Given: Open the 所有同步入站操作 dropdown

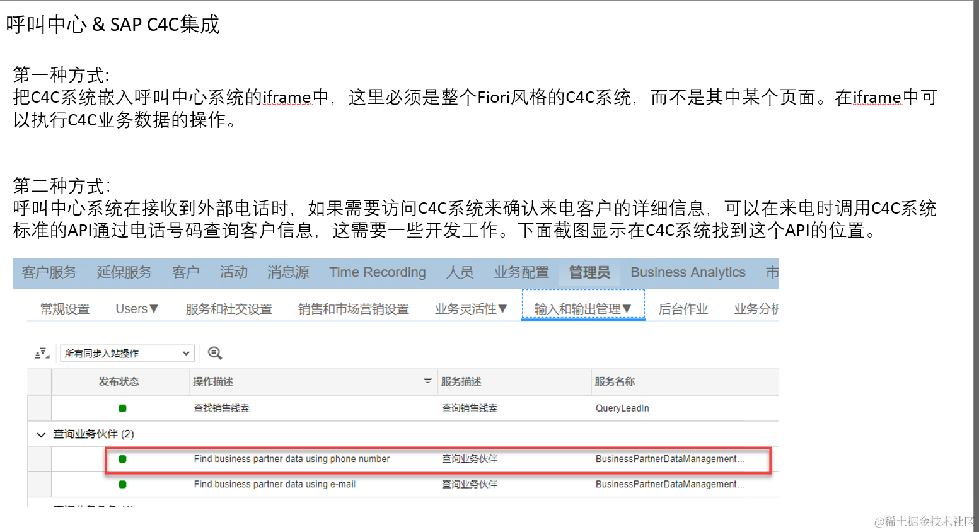Looking at the screenshot, I should (127, 353).
